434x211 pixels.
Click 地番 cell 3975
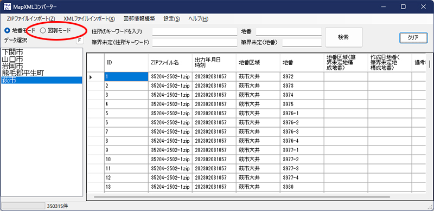(302, 104)
